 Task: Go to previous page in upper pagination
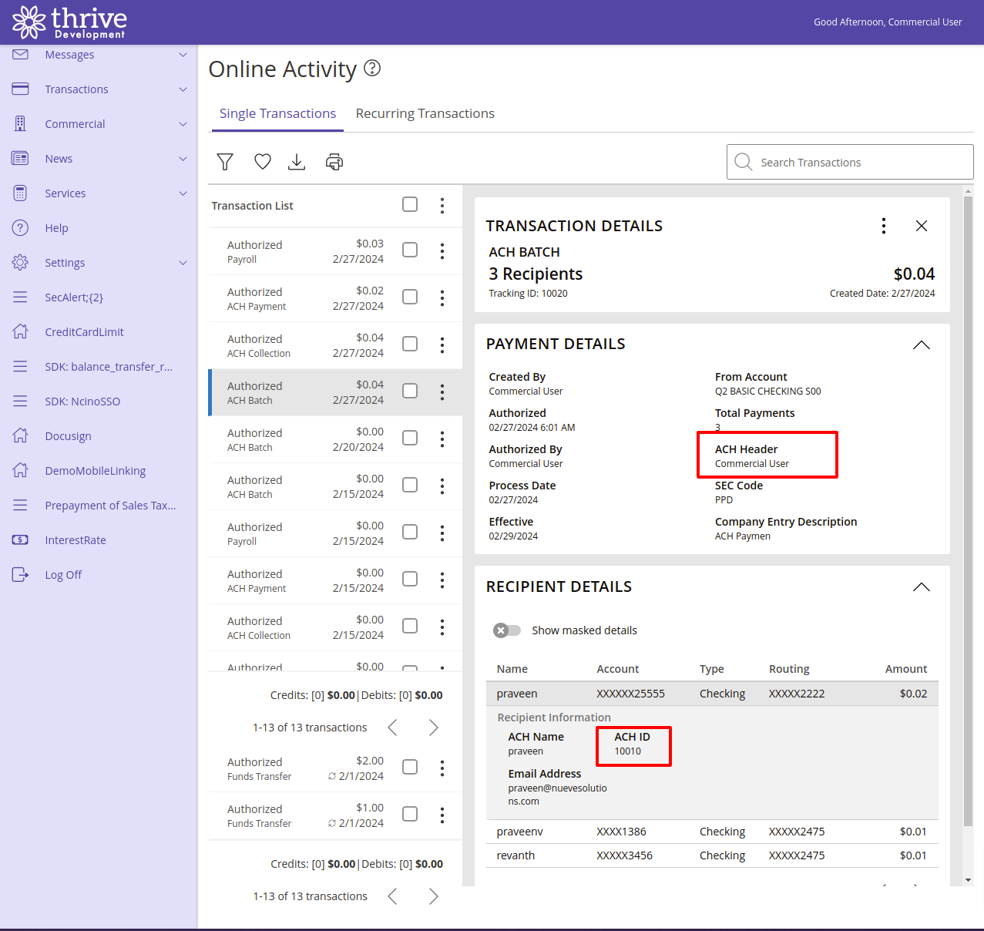point(393,728)
